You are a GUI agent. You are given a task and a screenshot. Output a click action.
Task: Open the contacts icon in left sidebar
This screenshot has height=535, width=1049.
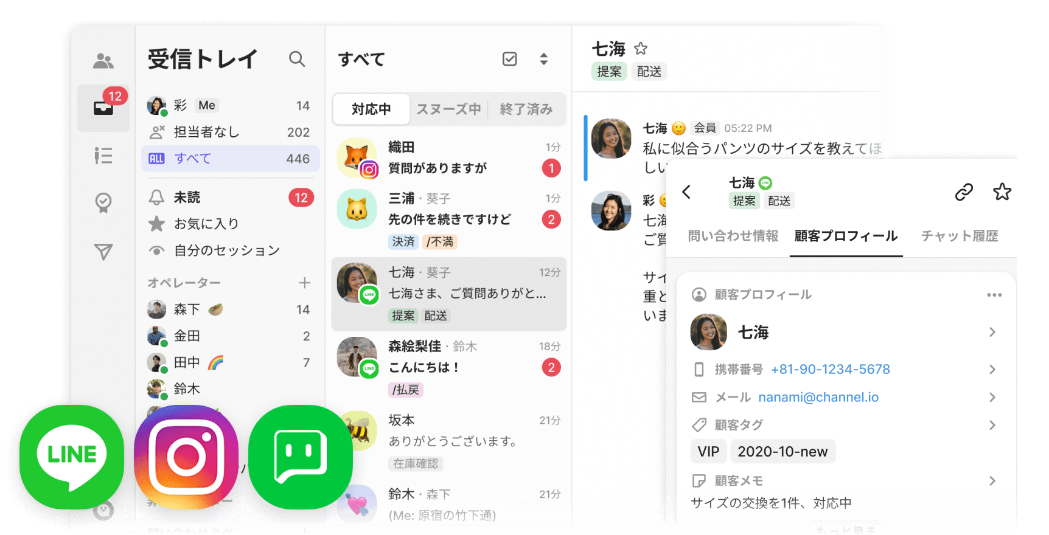(x=103, y=61)
